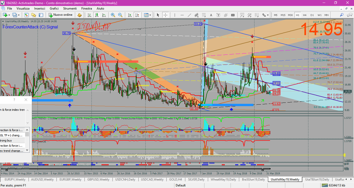The image size is (354, 188).
Task: Expand the new chart dropdown arrow
Action: click(x=9, y=15)
